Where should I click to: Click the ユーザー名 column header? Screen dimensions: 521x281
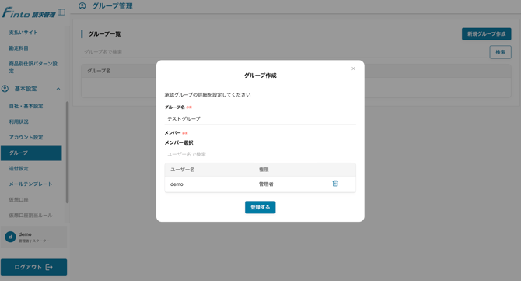pos(183,170)
